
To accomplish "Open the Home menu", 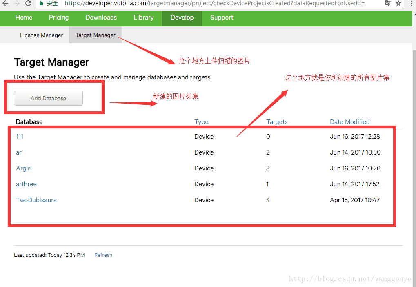I will tap(24, 18).
